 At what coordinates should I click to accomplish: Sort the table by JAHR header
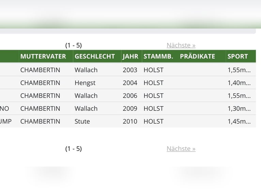[130, 56]
